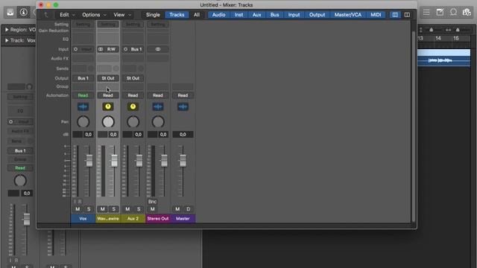
Task: Toggle the MIDI channel filter
Action: (376, 15)
